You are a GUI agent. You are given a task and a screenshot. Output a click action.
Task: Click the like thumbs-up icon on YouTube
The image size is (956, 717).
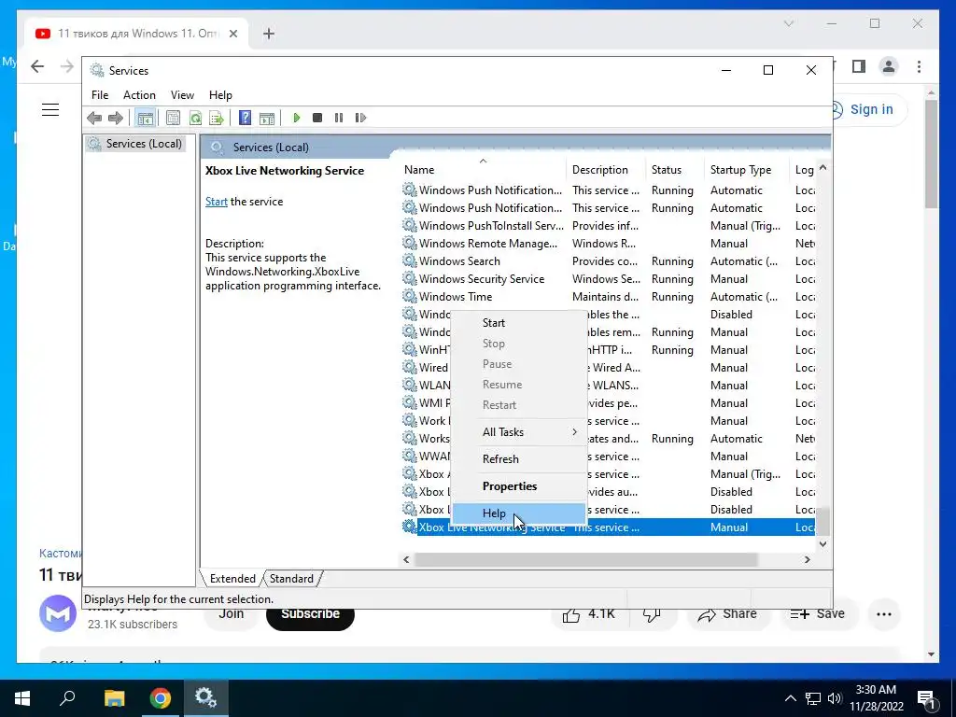571,615
